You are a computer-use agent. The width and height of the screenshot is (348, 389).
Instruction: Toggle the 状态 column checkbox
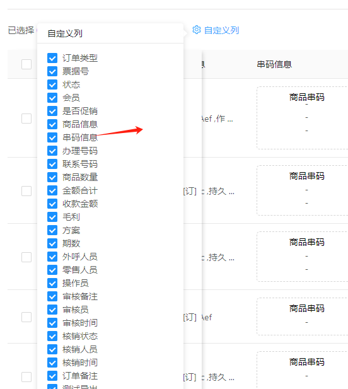[52, 84]
